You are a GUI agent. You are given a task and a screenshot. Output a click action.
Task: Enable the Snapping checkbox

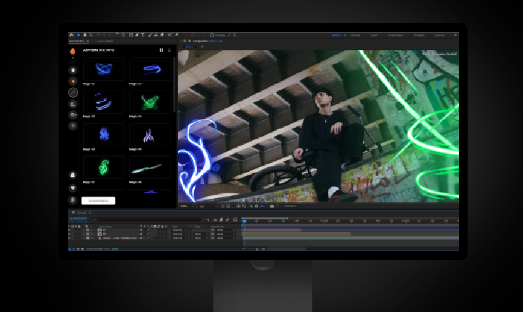(x=212, y=35)
